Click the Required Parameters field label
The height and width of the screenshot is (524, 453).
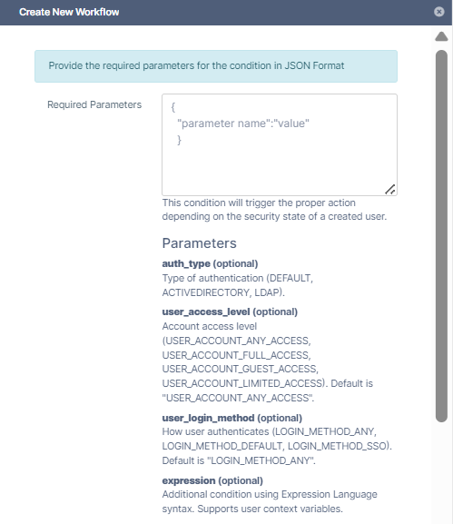point(94,105)
